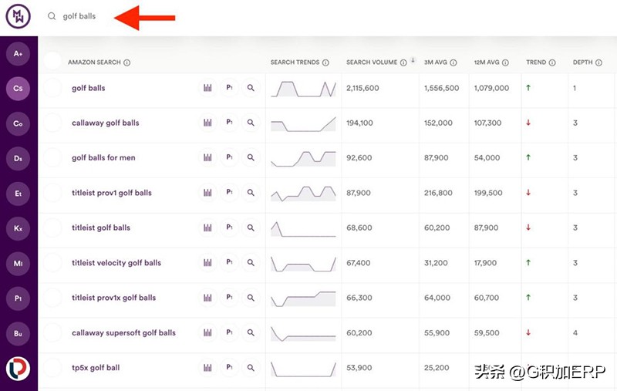Show info for Search Volume column
The height and width of the screenshot is (391, 617).
coord(403,62)
